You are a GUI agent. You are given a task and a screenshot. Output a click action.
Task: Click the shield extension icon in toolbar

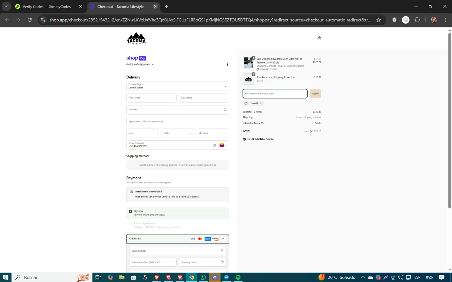coord(394,20)
